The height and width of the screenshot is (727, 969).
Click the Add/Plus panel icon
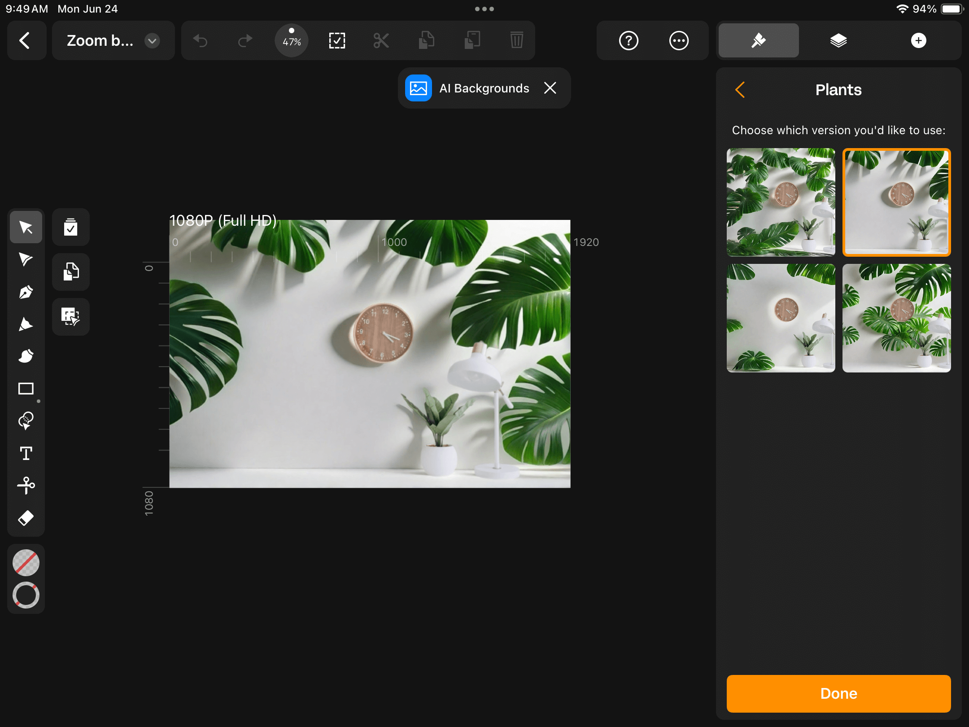(x=919, y=40)
